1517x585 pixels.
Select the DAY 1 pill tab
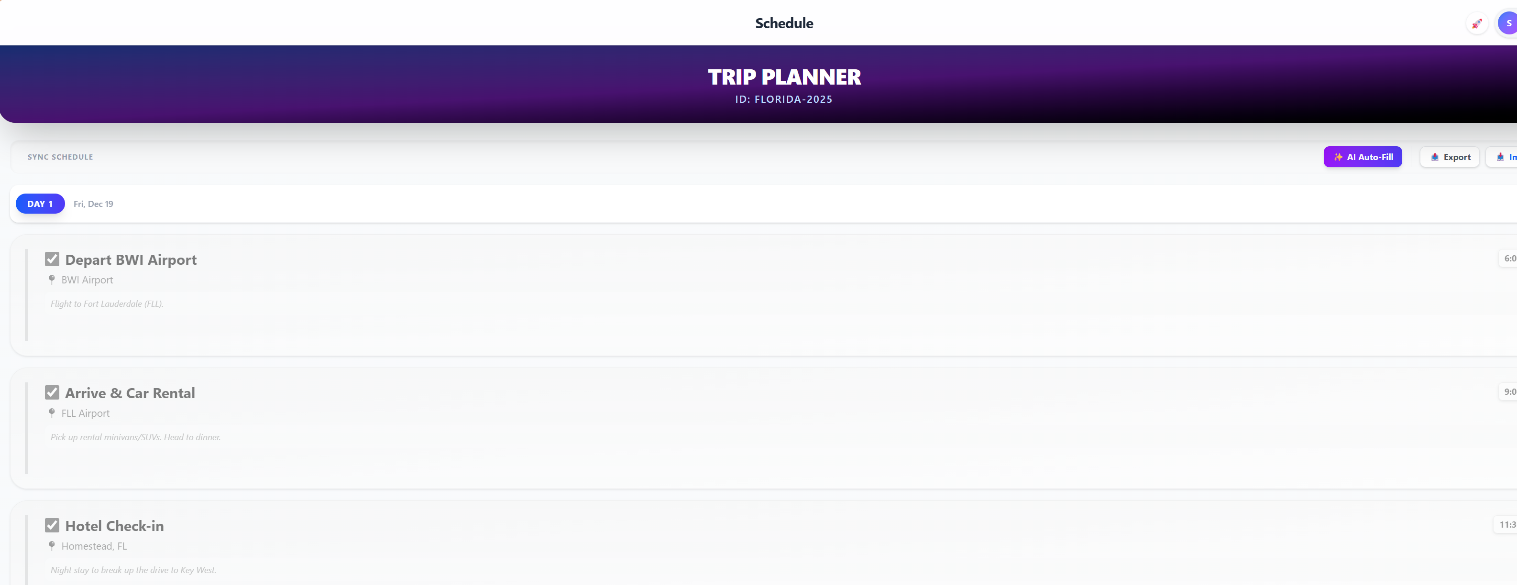[x=40, y=203]
